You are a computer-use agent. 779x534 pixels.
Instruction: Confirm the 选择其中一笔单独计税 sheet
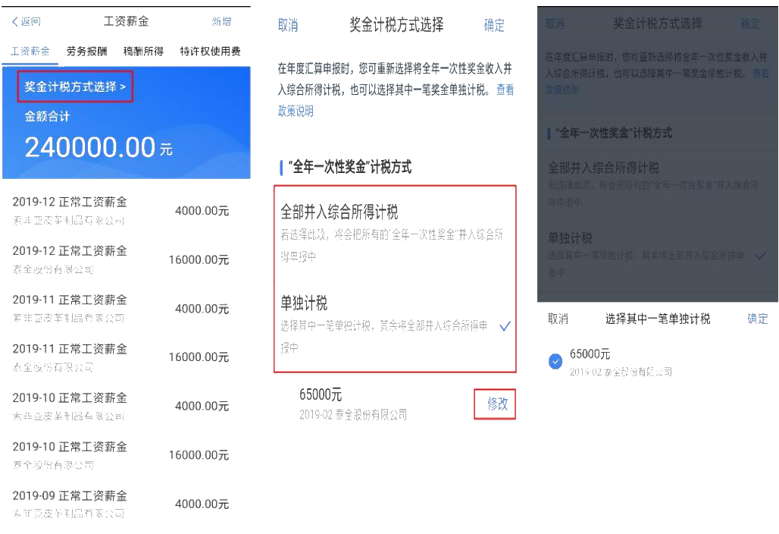tap(758, 319)
